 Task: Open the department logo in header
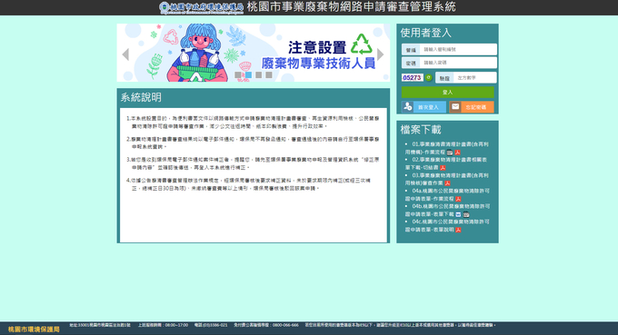click(202, 7)
